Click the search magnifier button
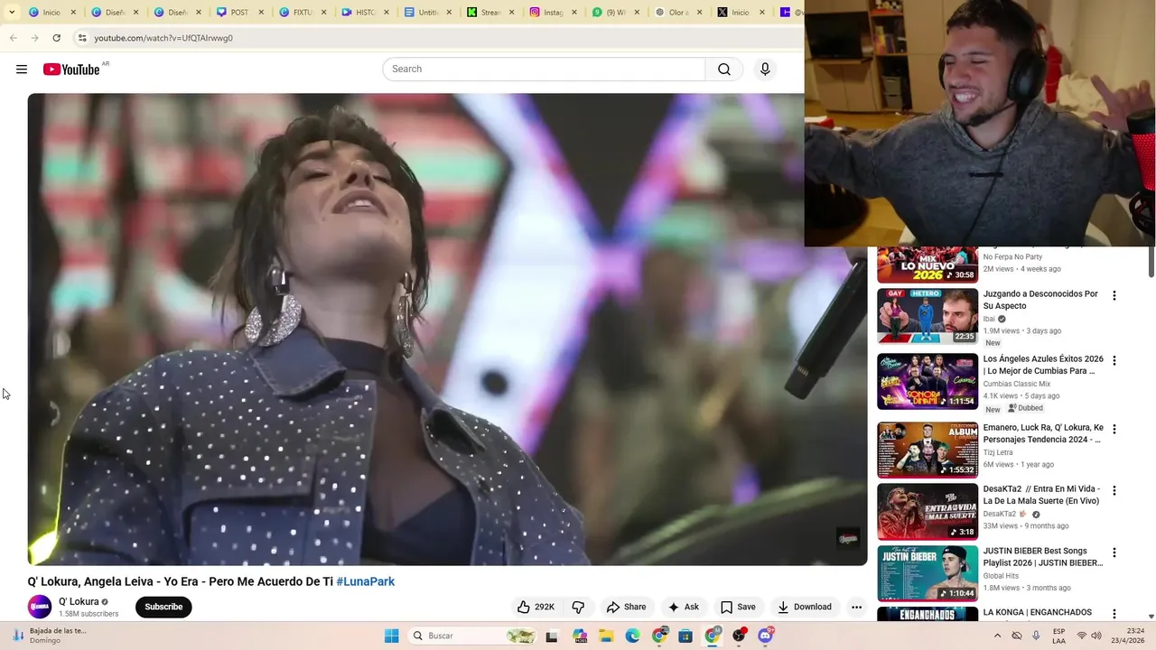 [x=724, y=70]
